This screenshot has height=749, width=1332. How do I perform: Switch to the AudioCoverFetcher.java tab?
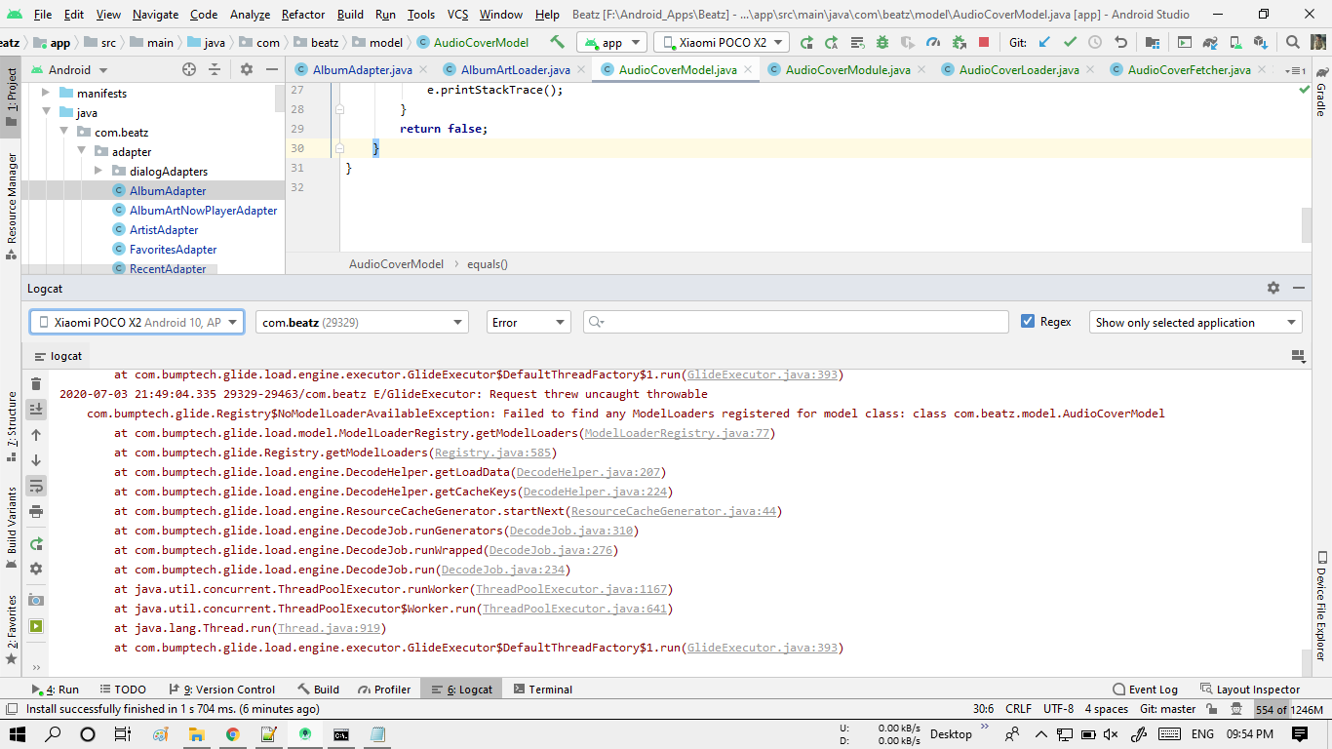(x=1187, y=69)
